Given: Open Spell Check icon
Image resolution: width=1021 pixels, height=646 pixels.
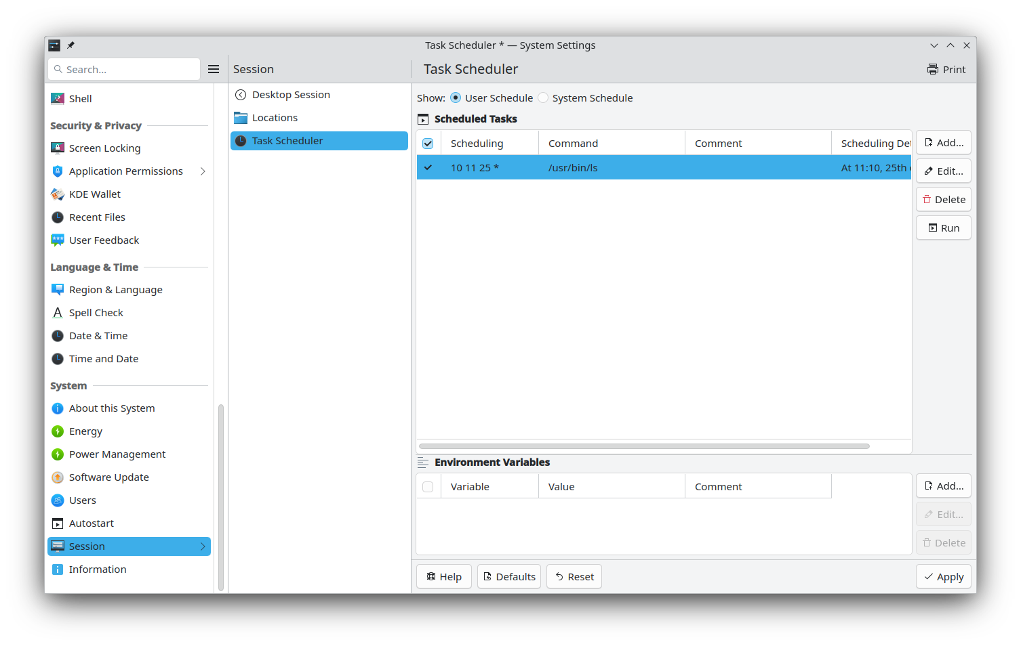Looking at the screenshot, I should pos(58,313).
